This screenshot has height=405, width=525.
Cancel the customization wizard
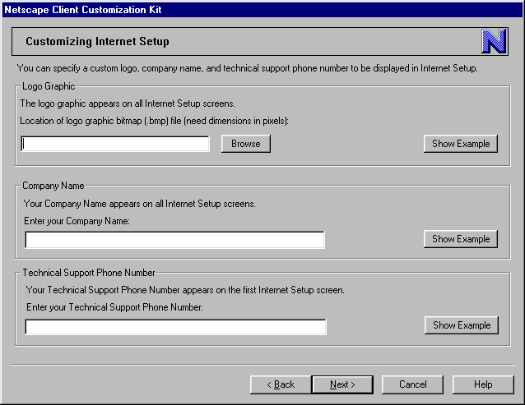pos(413,384)
